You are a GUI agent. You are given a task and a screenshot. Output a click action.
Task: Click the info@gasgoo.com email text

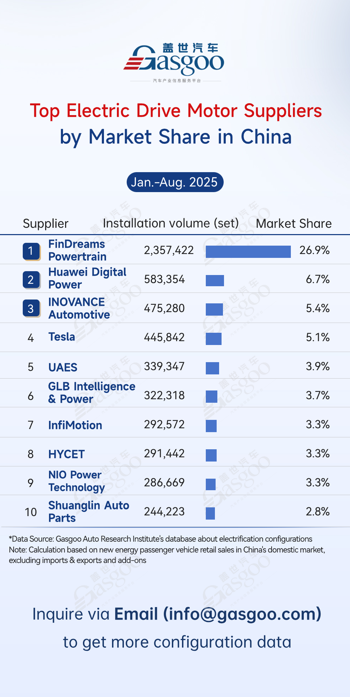242,614
